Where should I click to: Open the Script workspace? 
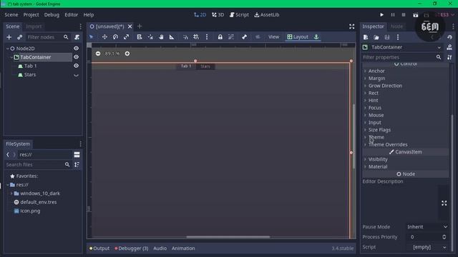click(239, 14)
